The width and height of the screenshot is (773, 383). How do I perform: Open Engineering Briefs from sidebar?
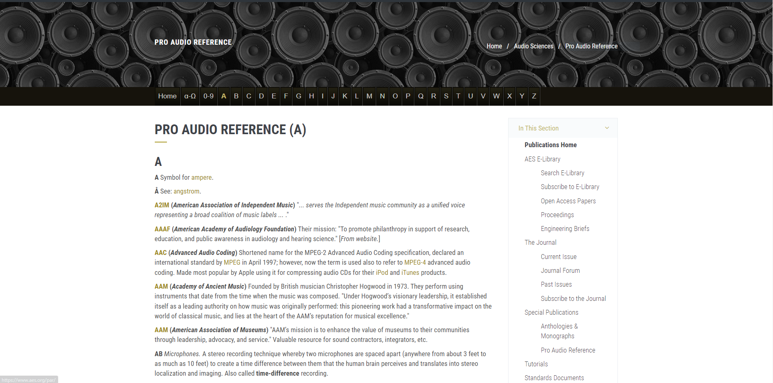pyautogui.click(x=565, y=228)
